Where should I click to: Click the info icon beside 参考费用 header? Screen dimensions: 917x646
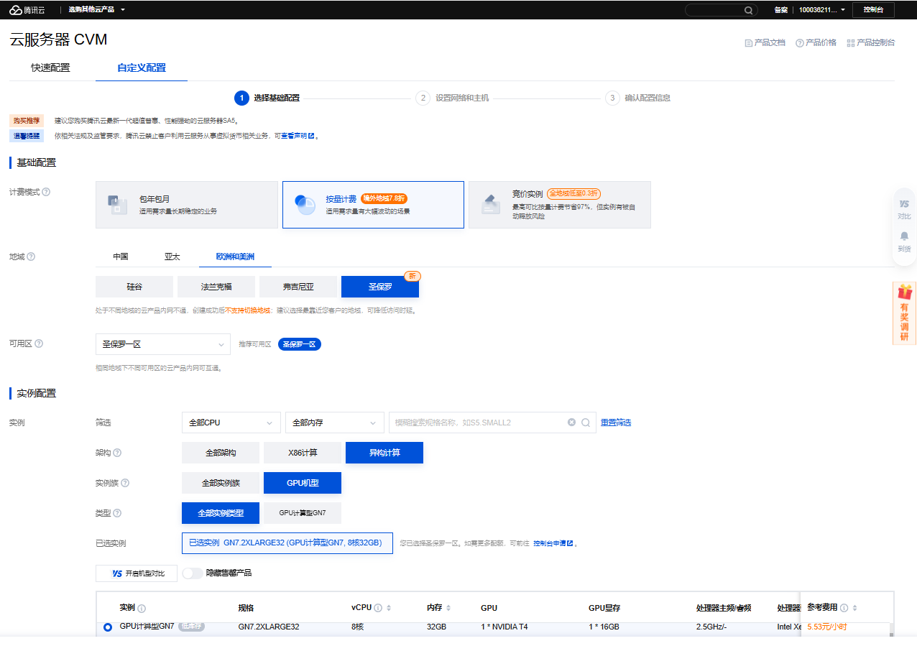point(844,608)
